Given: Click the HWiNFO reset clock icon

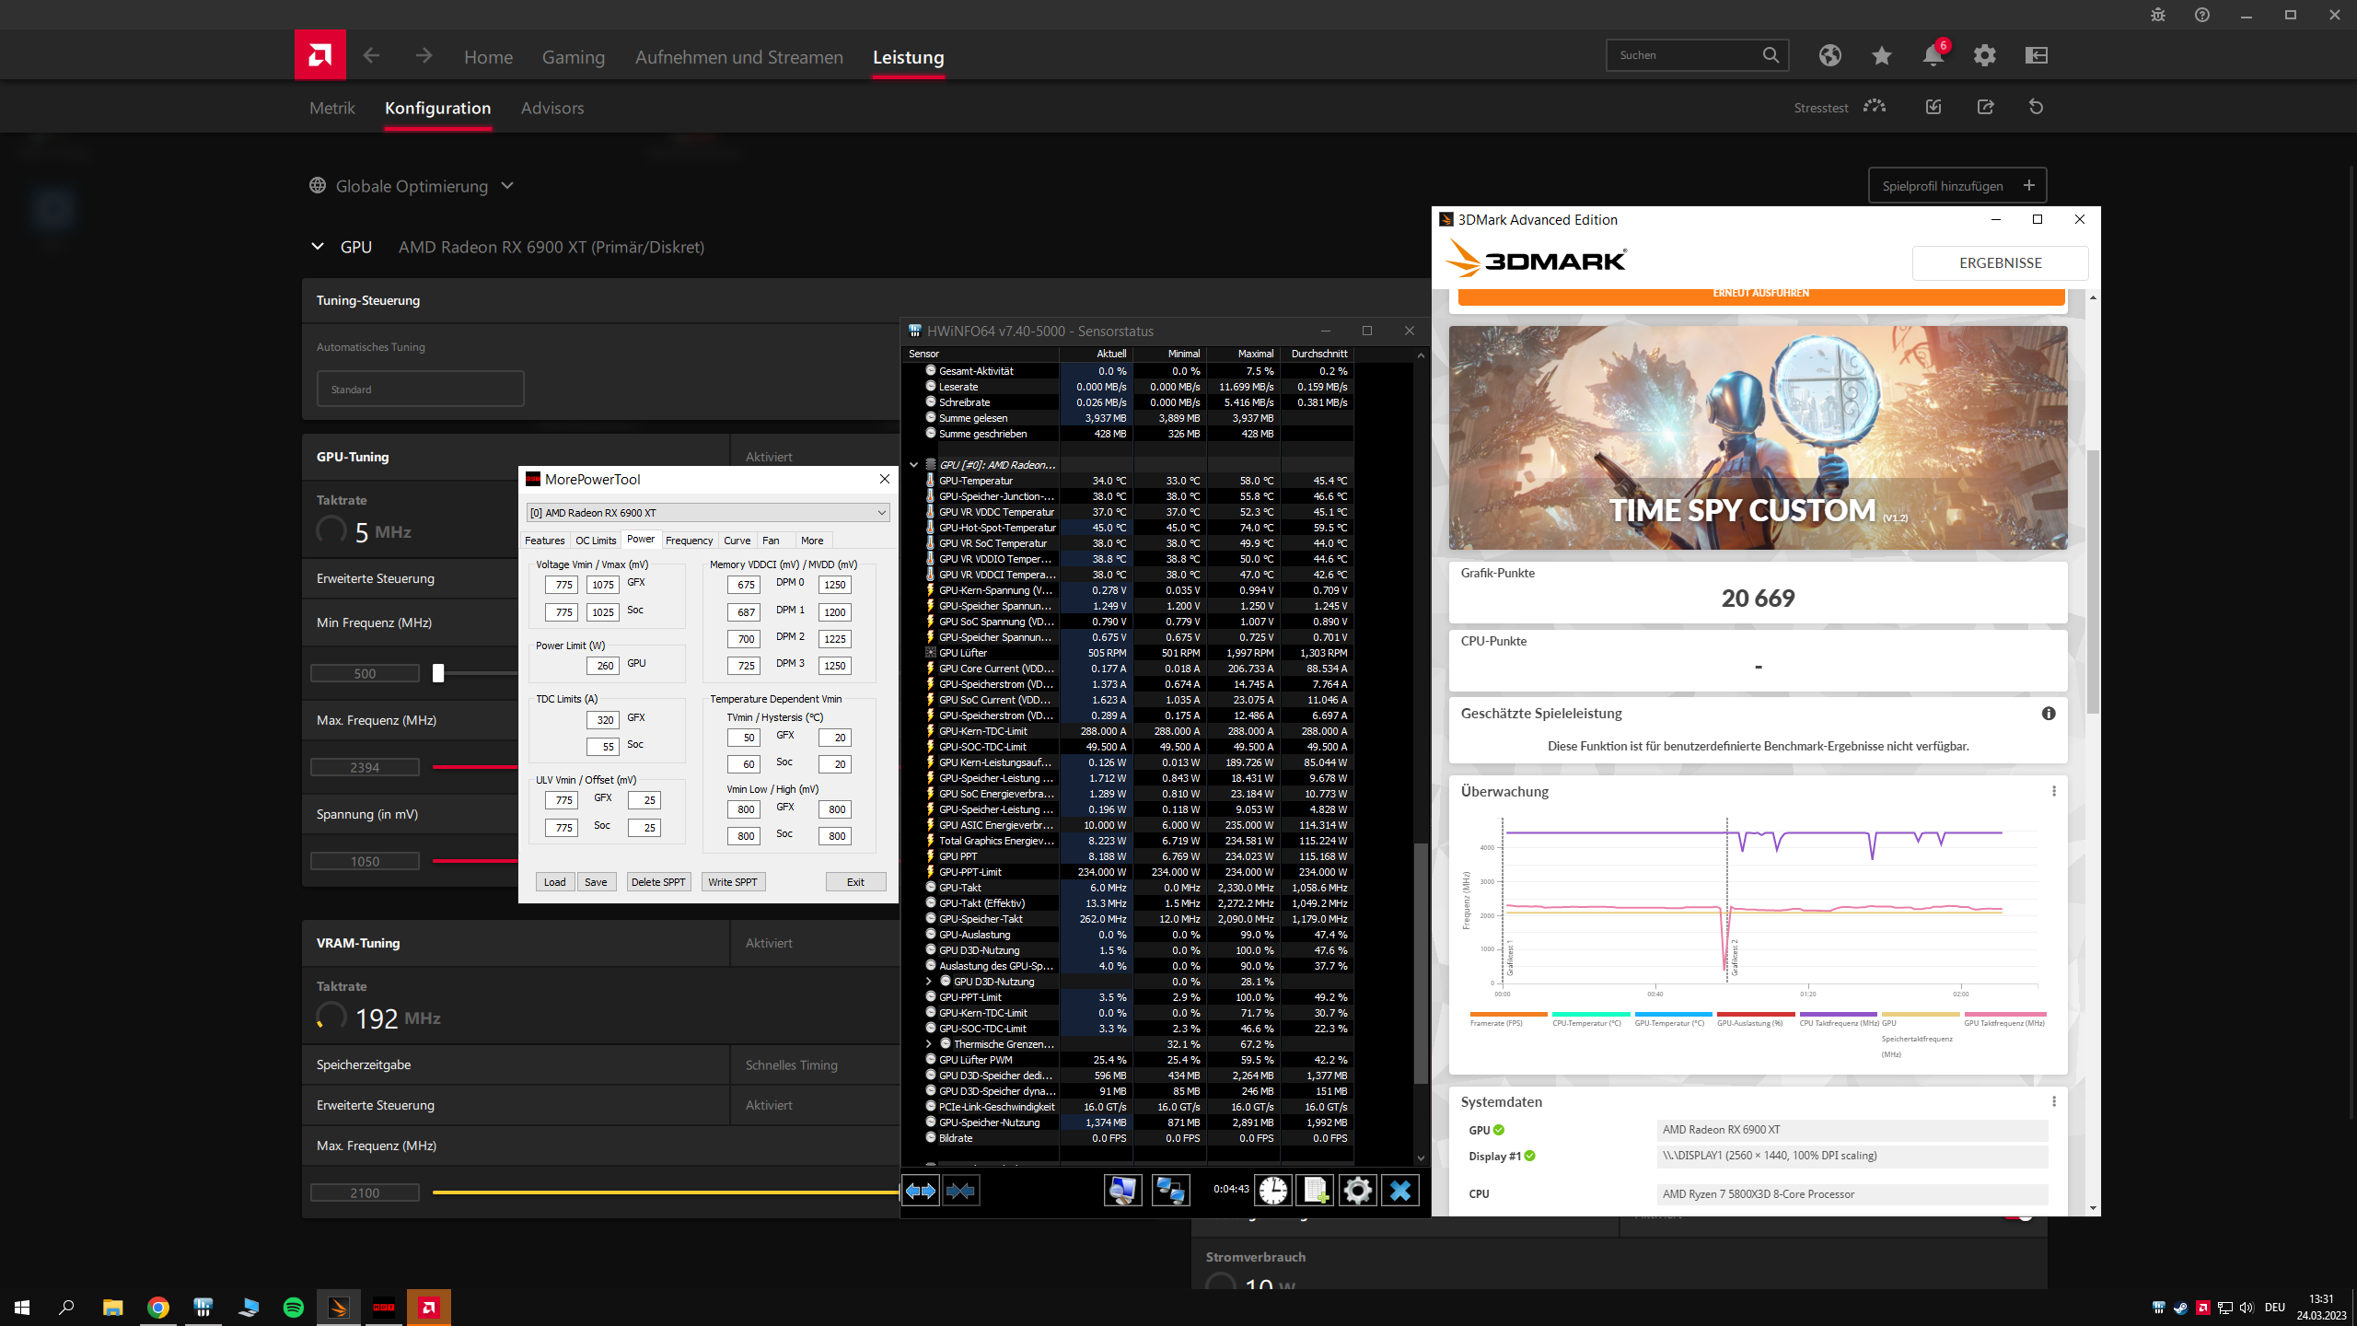Looking at the screenshot, I should 1272,1191.
